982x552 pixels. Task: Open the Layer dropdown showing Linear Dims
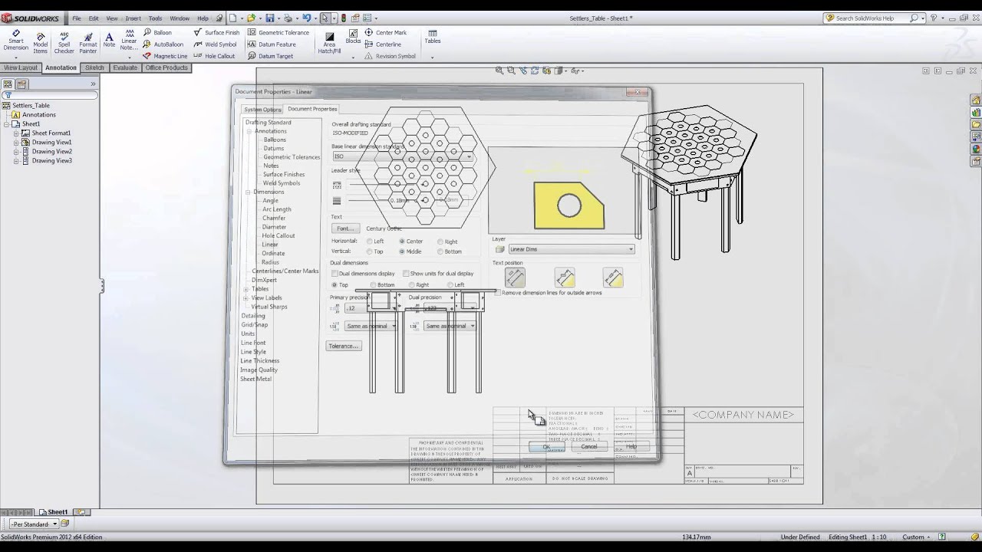(x=572, y=249)
